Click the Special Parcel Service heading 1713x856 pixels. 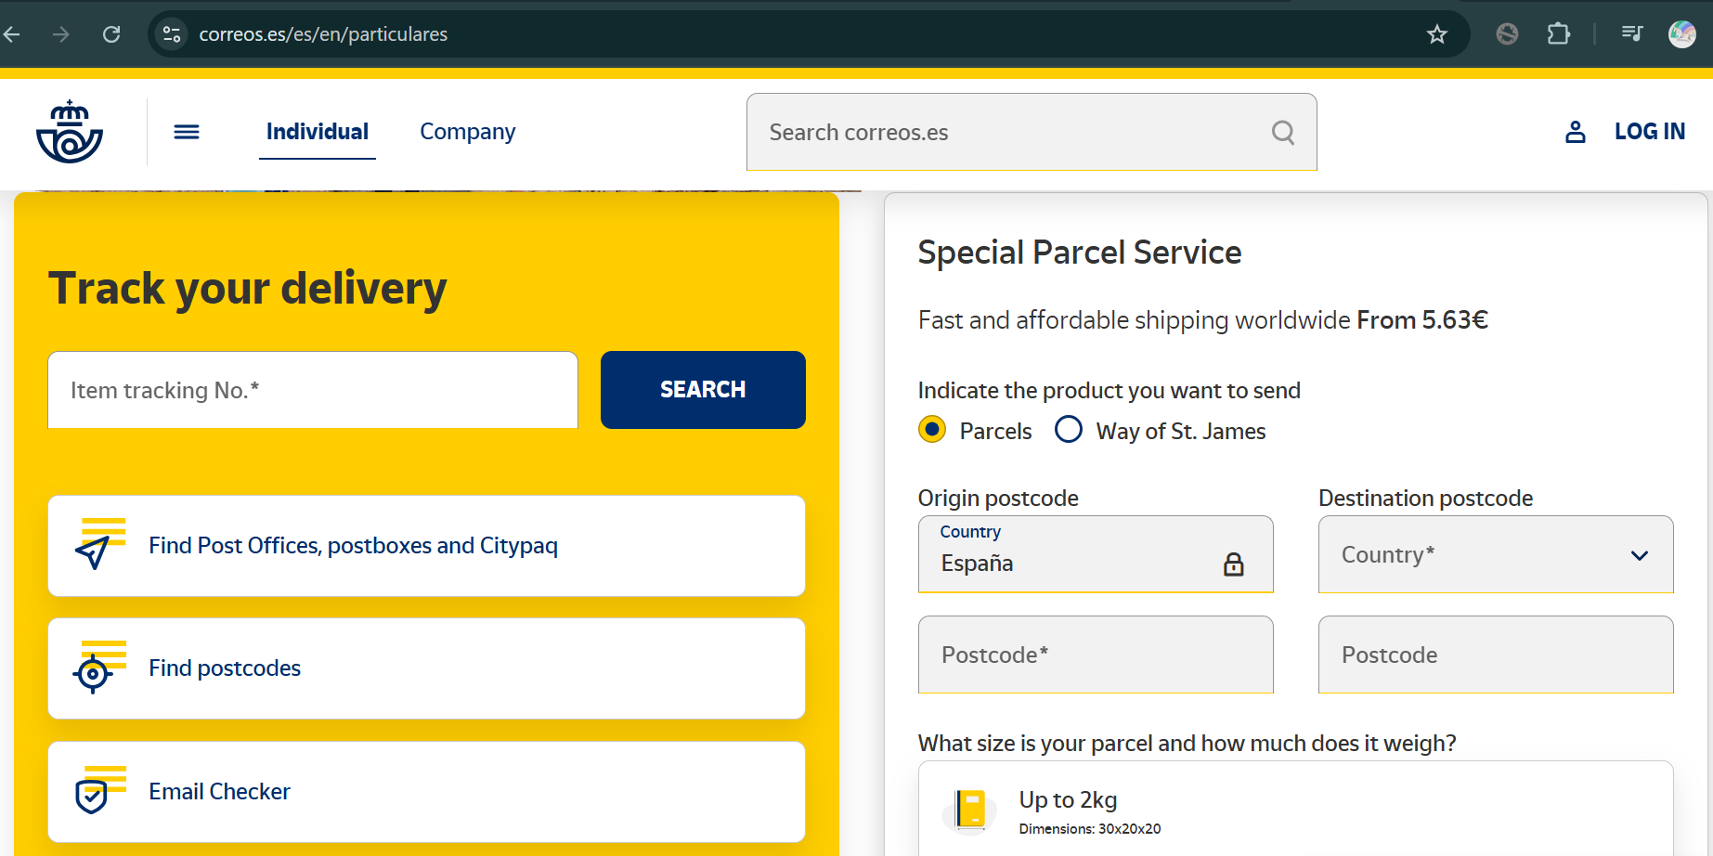pos(1080,253)
